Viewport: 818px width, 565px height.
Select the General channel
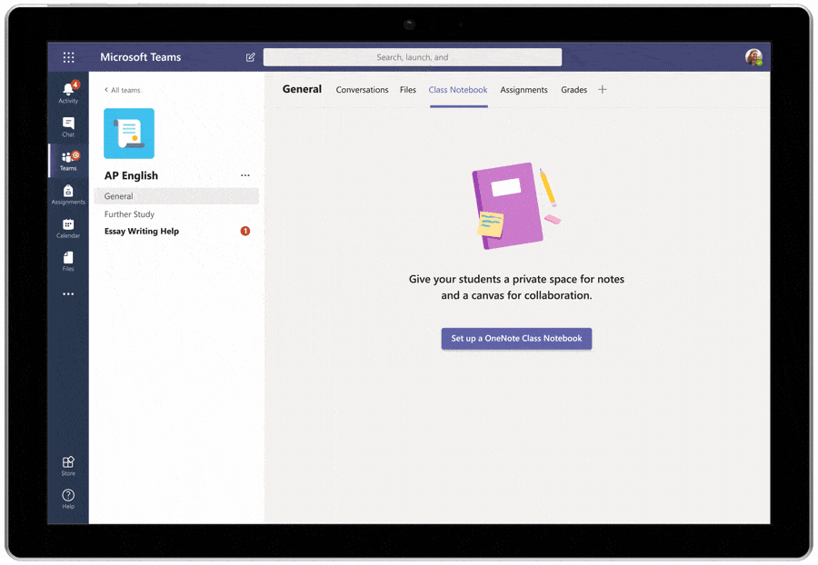176,196
